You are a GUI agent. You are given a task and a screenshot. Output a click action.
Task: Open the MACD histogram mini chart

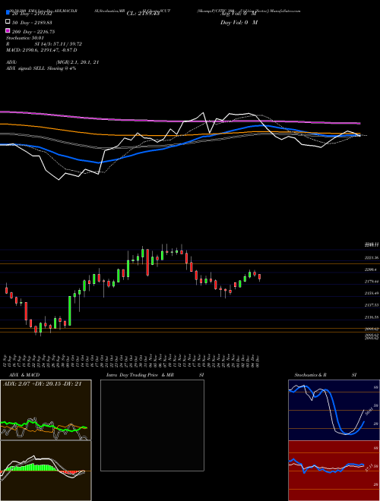click(46, 471)
